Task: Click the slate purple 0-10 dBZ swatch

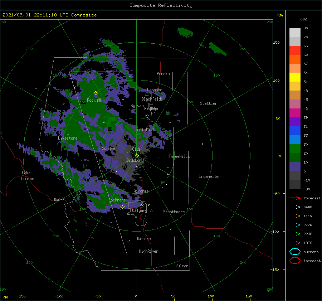Action: 295,167
